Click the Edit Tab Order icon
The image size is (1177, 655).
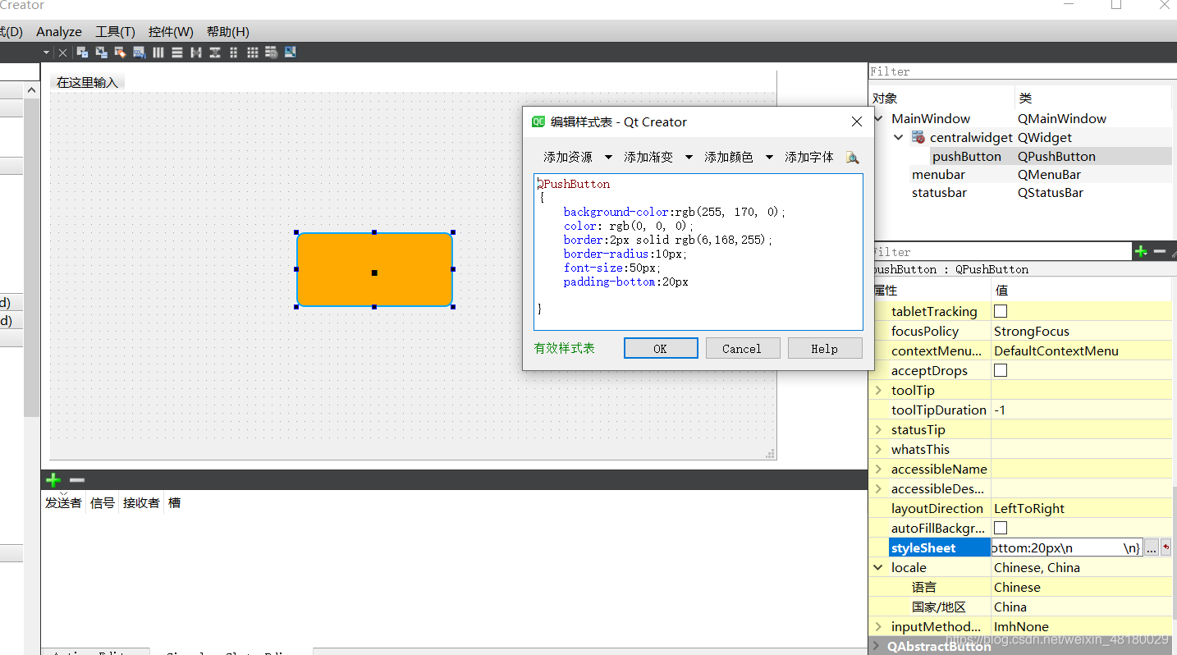(x=140, y=53)
